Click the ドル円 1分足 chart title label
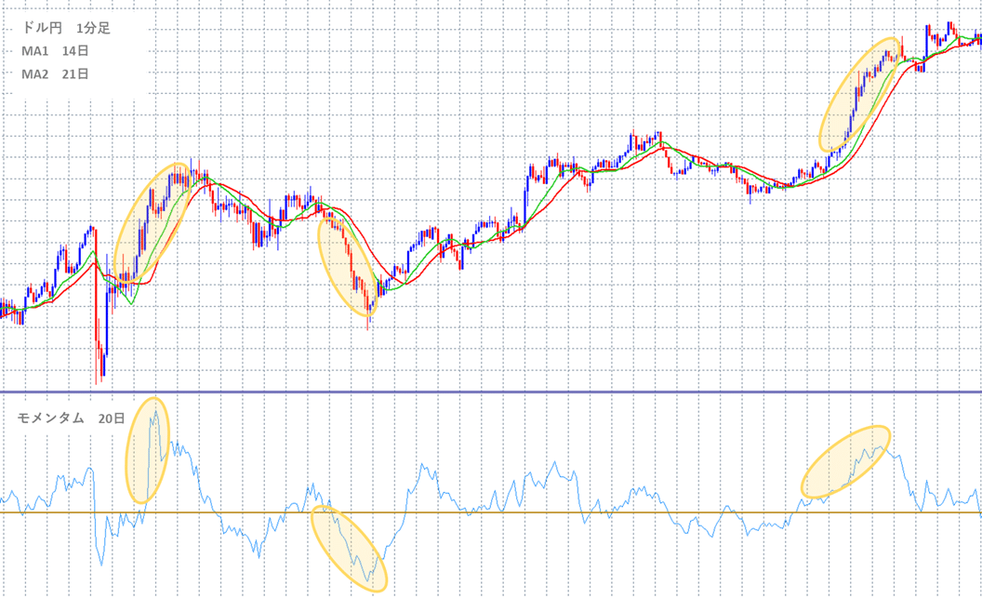 tap(65, 29)
